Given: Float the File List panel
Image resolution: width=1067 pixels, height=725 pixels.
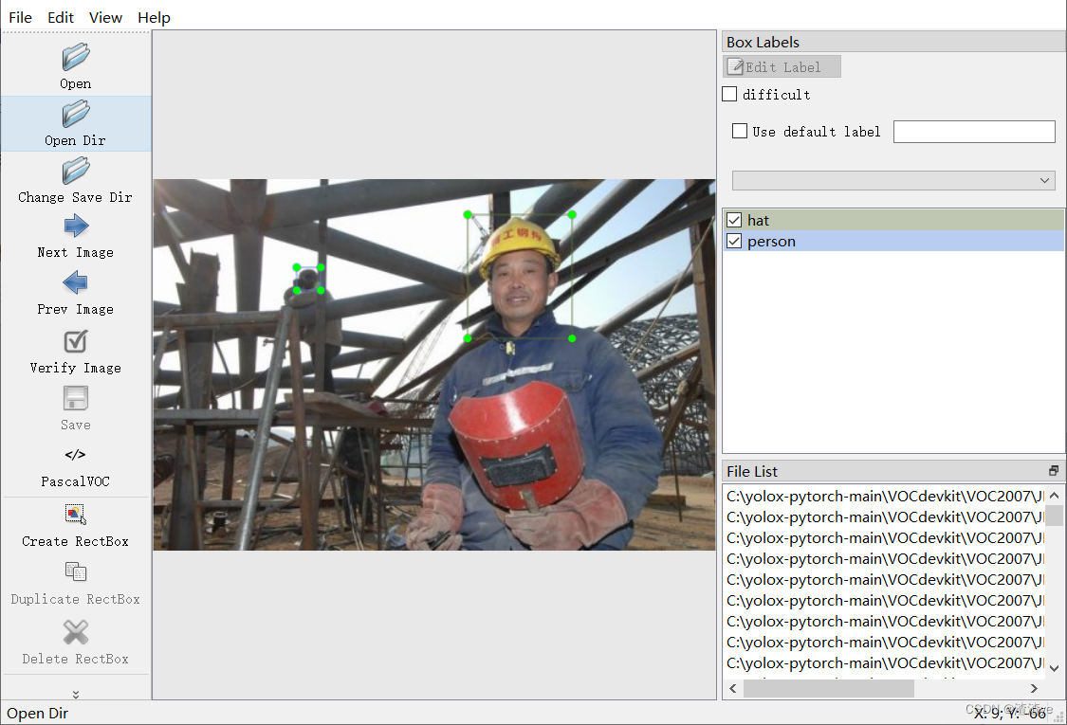Looking at the screenshot, I should tap(1054, 471).
